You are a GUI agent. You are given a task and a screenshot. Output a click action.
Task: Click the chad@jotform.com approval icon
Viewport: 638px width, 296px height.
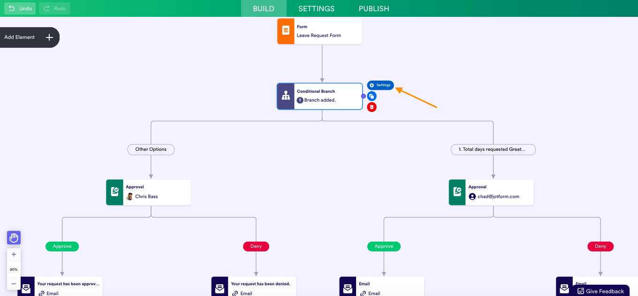[457, 192]
